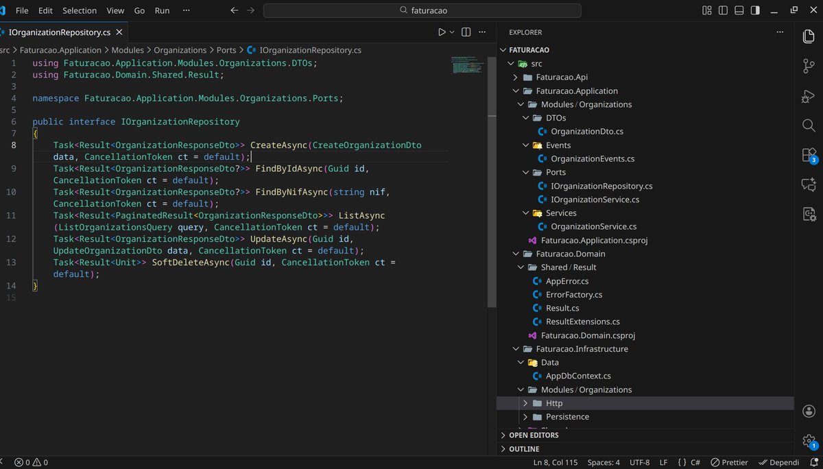Open the notifications bell in status bar
823x469 pixels.
tap(813, 462)
